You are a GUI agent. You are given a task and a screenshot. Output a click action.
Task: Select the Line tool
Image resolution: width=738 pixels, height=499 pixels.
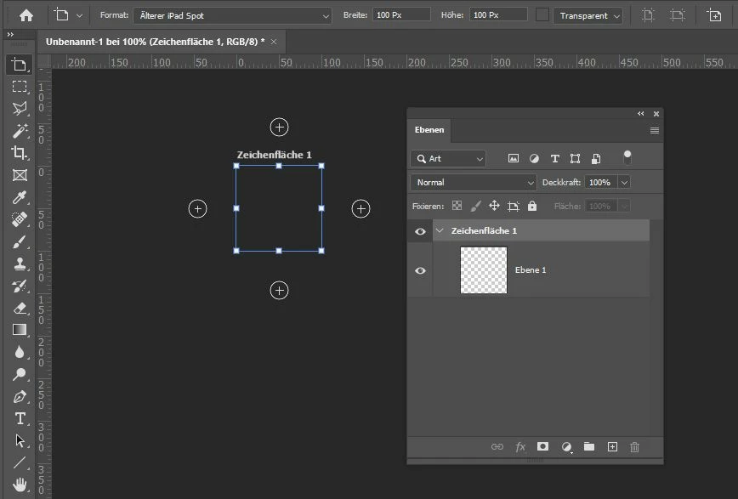pos(20,462)
